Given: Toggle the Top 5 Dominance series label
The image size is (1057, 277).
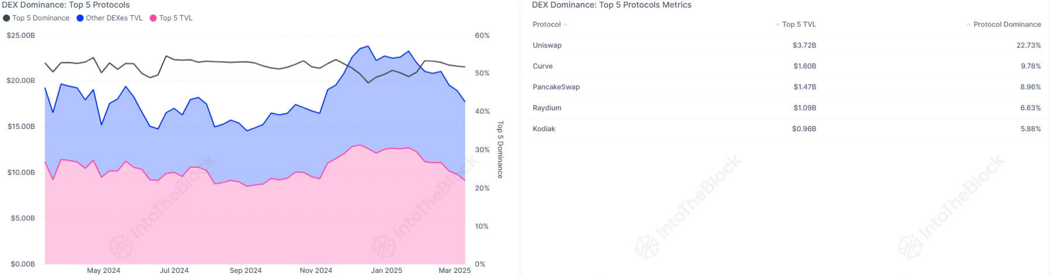Looking at the screenshot, I should tap(41, 18).
